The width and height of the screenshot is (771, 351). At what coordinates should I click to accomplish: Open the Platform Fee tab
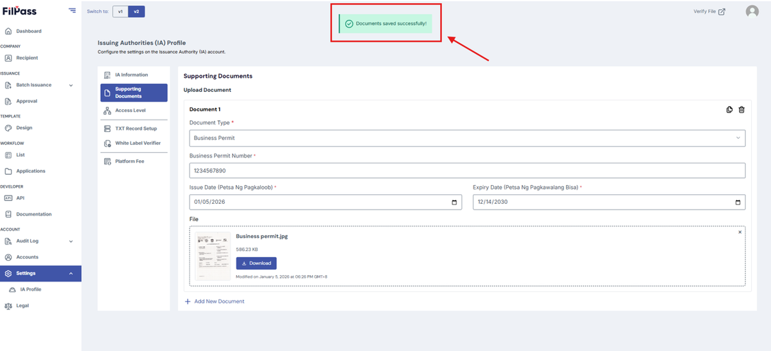[x=134, y=161]
